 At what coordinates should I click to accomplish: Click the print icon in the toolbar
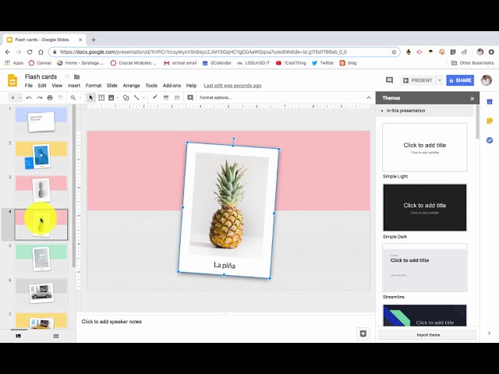pyautogui.click(x=50, y=97)
